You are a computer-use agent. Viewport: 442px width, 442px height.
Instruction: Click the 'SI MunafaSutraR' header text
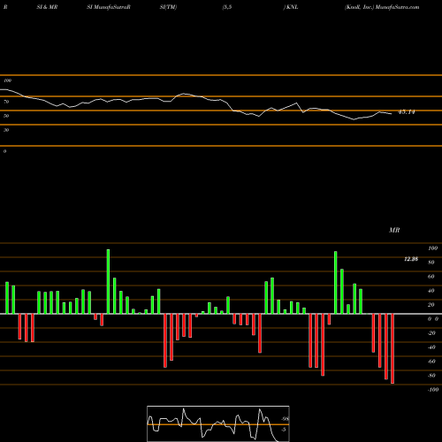(x=109, y=7)
